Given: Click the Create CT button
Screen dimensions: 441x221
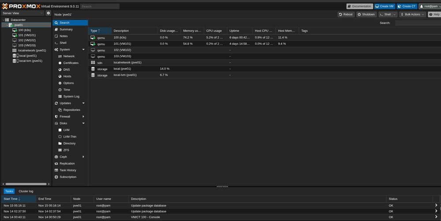Looking at the screenshot, I should (407, 7).
